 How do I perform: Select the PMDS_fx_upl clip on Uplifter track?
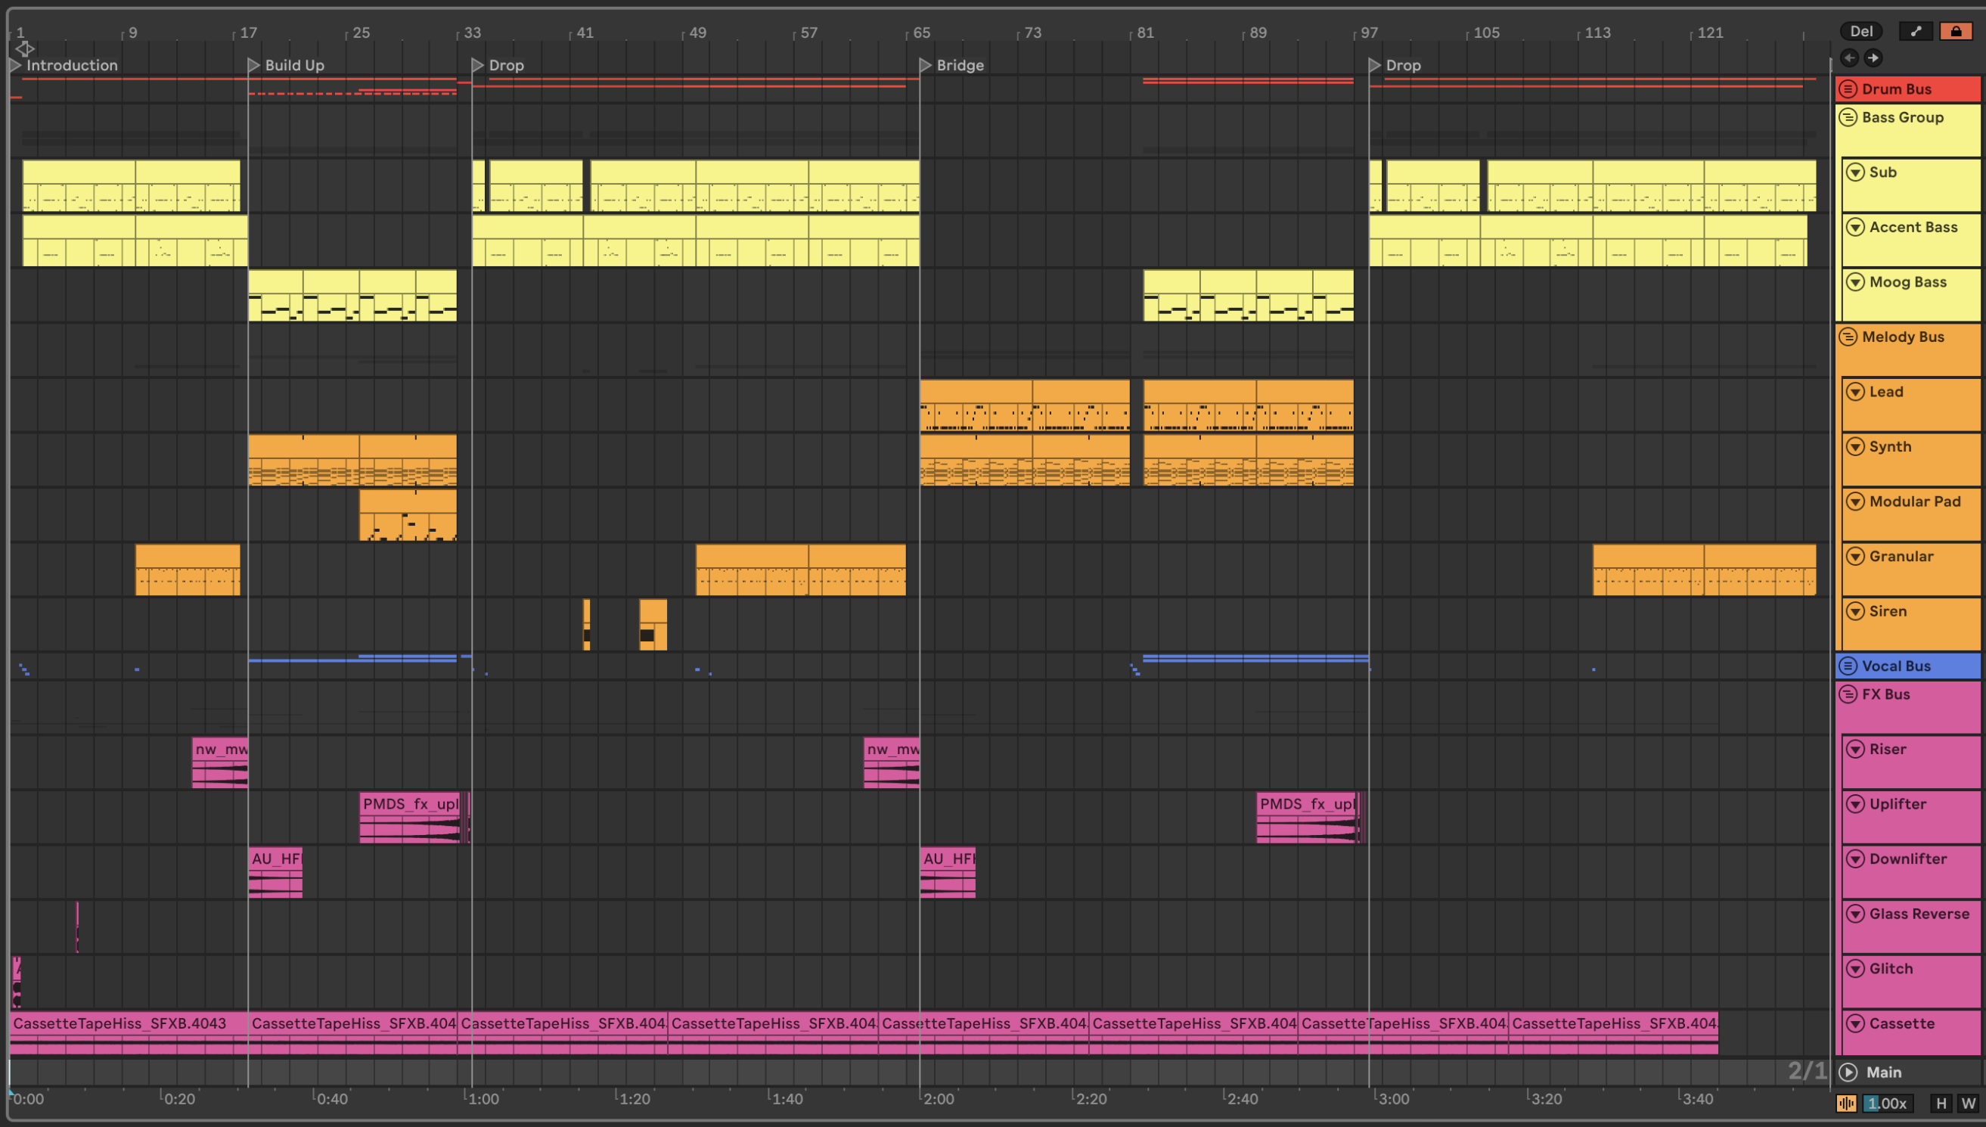(x=410, y=804)
